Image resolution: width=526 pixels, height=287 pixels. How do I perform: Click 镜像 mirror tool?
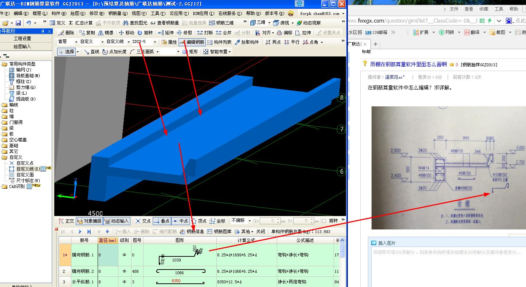coord(106,32)
